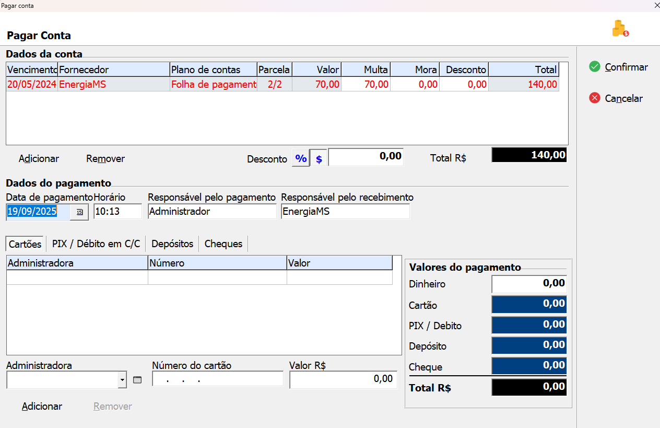
Task: Select the 20/05/2024 due date cell
Action: [32, 84]
